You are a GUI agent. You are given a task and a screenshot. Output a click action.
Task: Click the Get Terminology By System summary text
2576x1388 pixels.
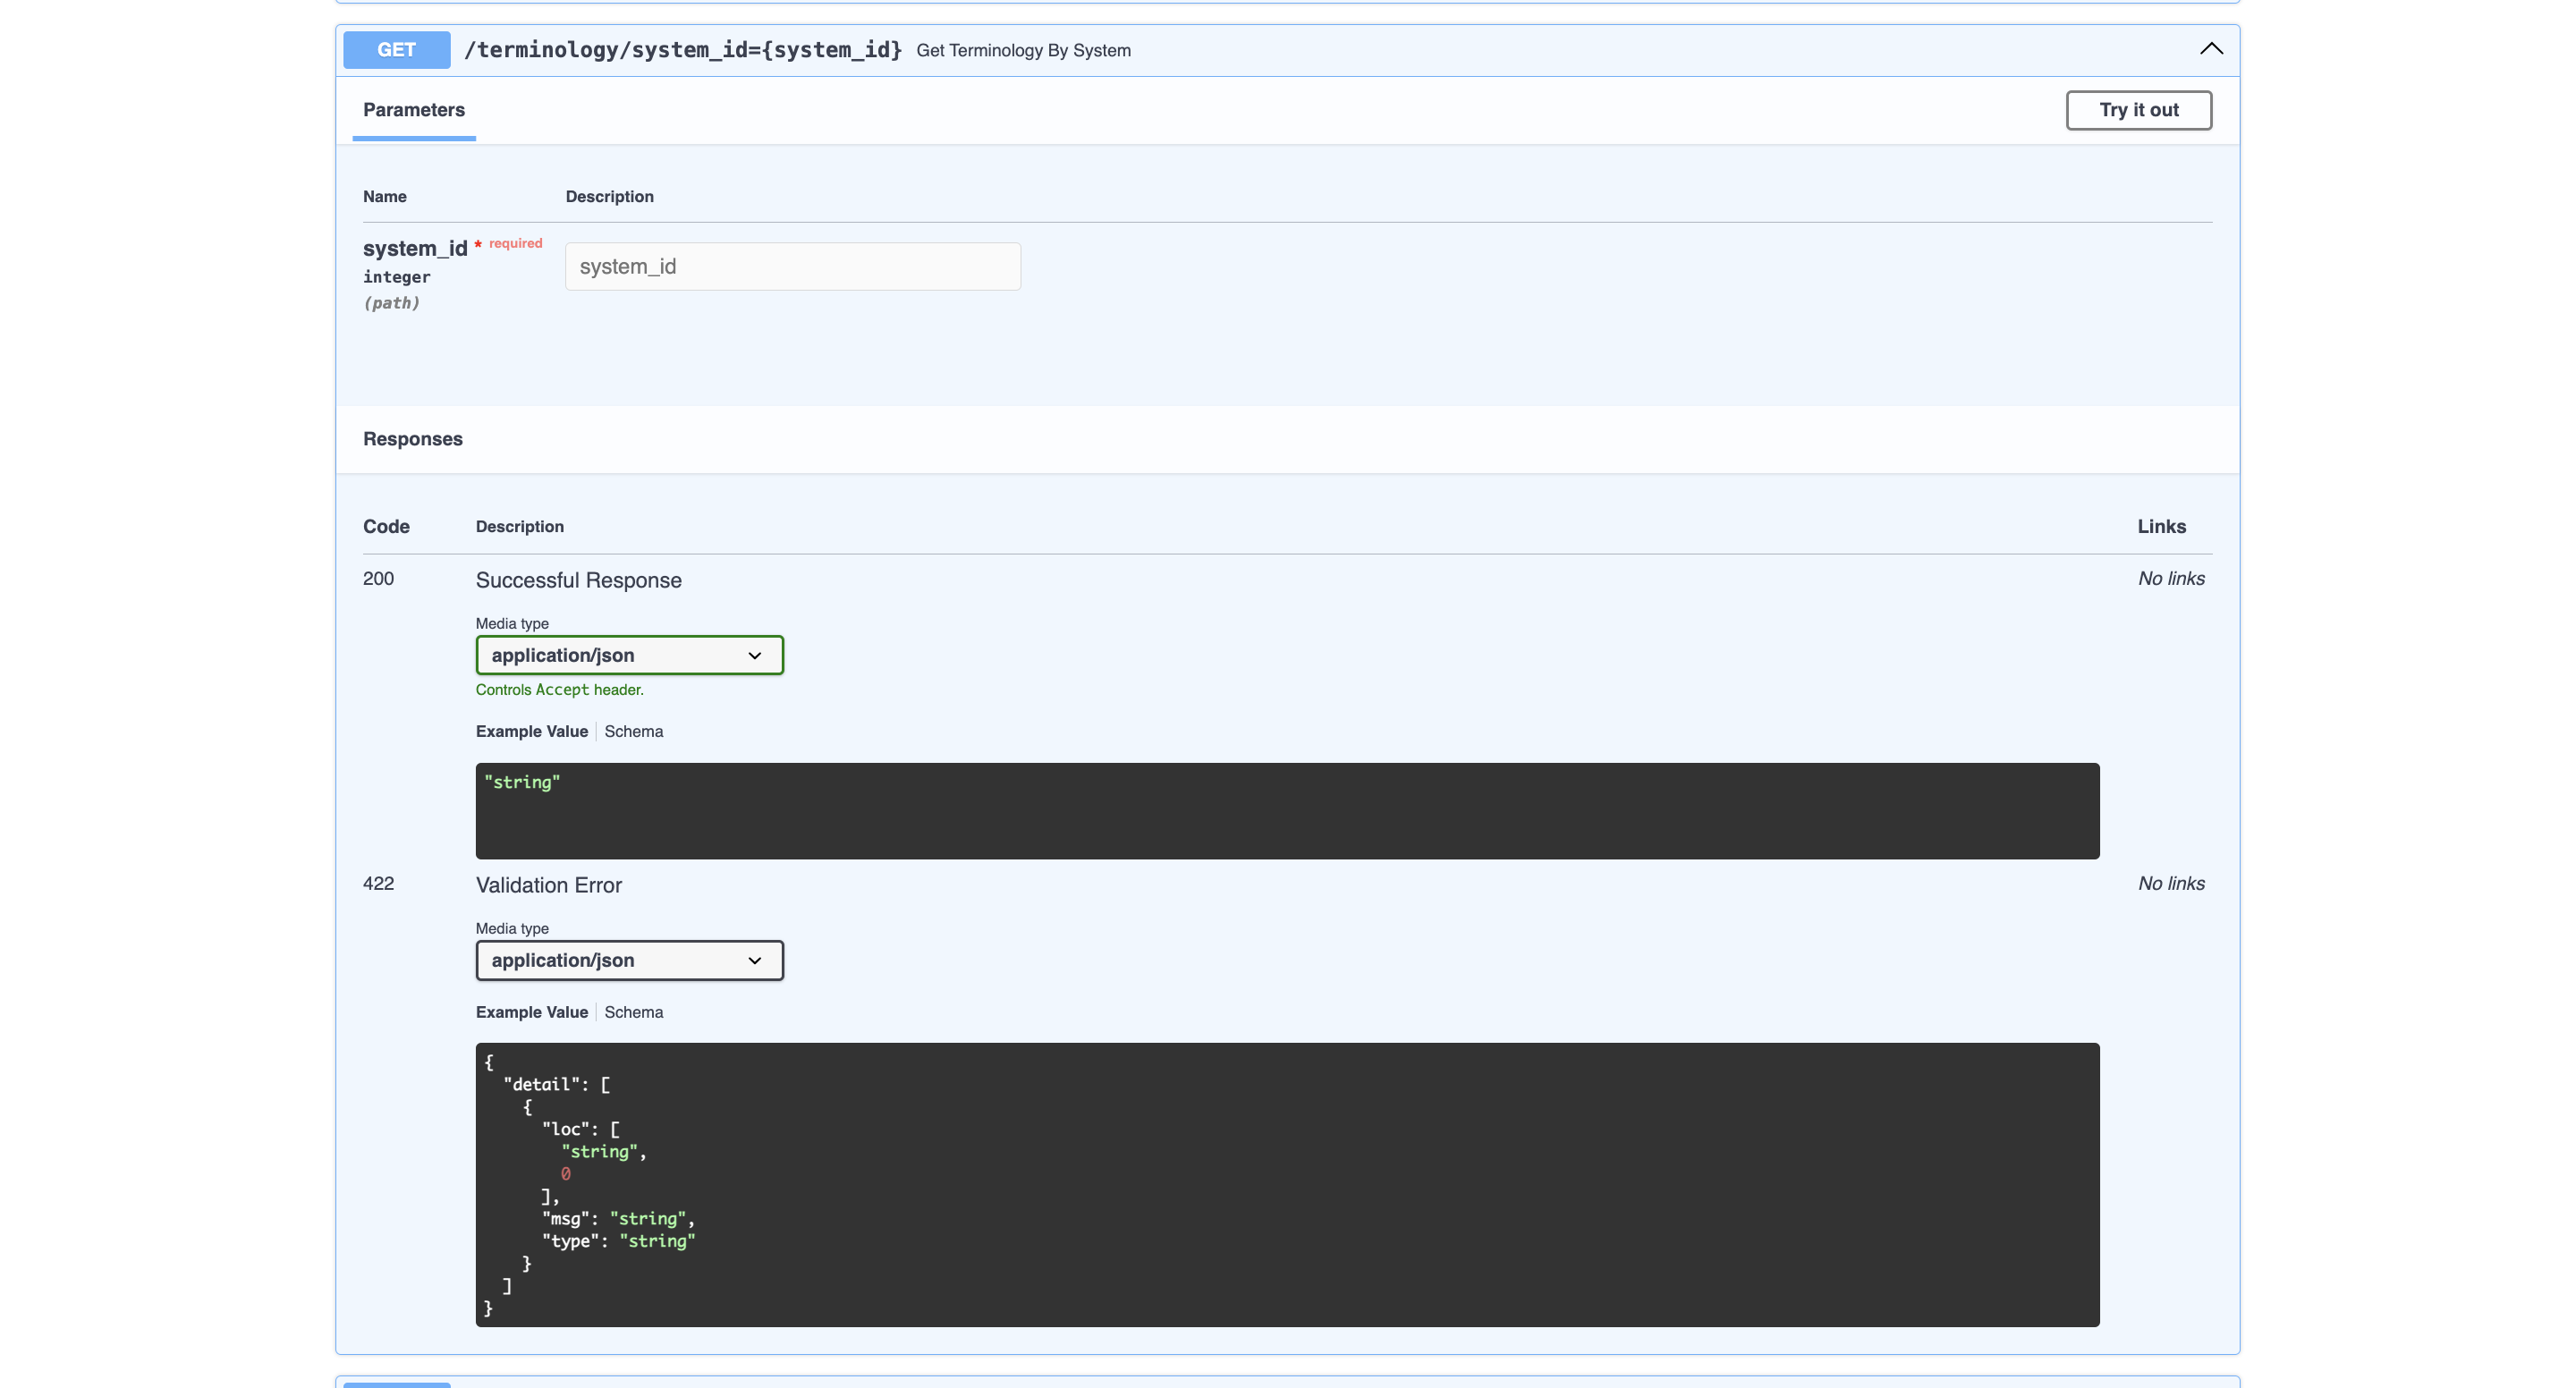click(1023, 50)
